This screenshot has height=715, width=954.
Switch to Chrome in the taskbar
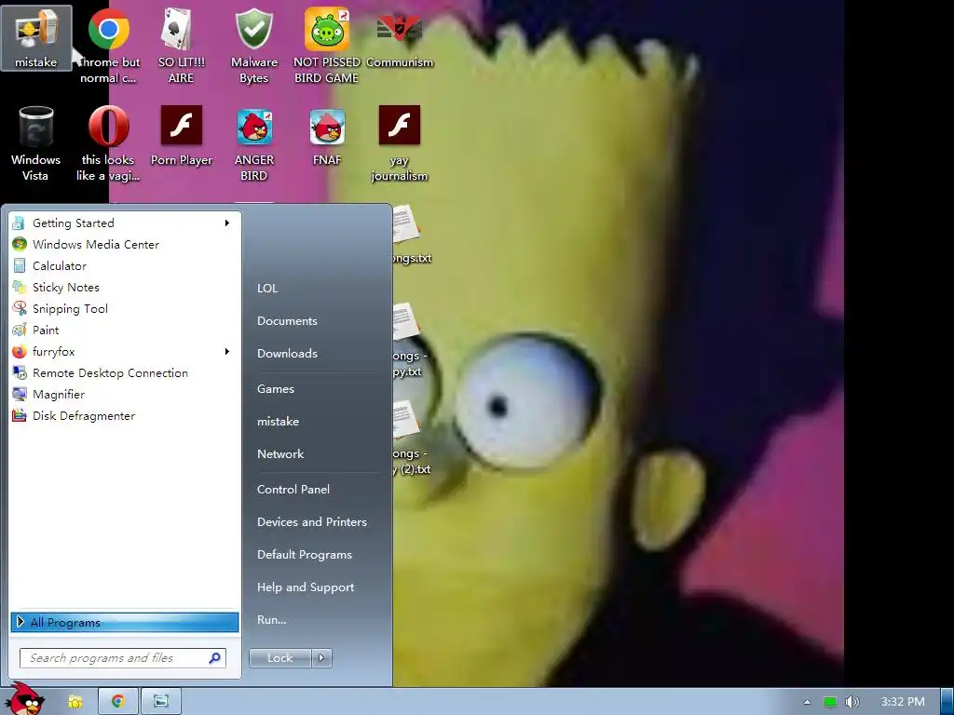(x=118, y=702)
